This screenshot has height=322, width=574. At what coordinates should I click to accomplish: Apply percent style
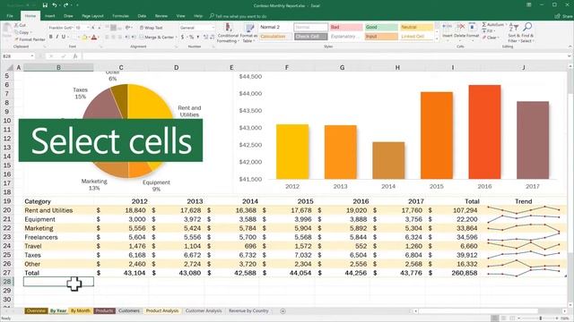191,37
